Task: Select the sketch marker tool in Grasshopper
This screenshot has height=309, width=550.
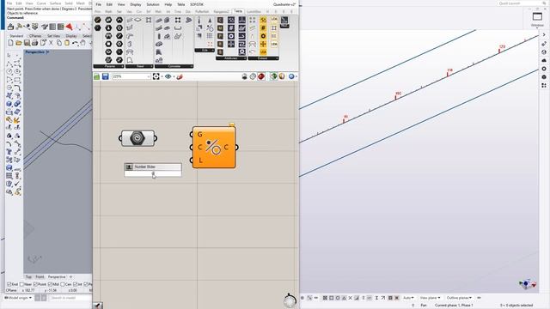Action: 180,76
